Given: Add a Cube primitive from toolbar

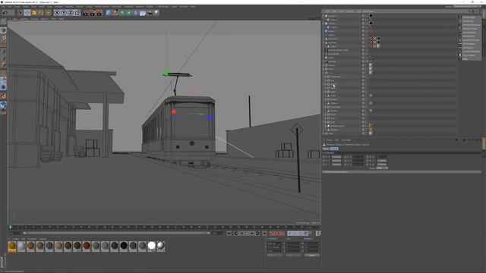Looking at the screenshot, I should coord(108,13).
